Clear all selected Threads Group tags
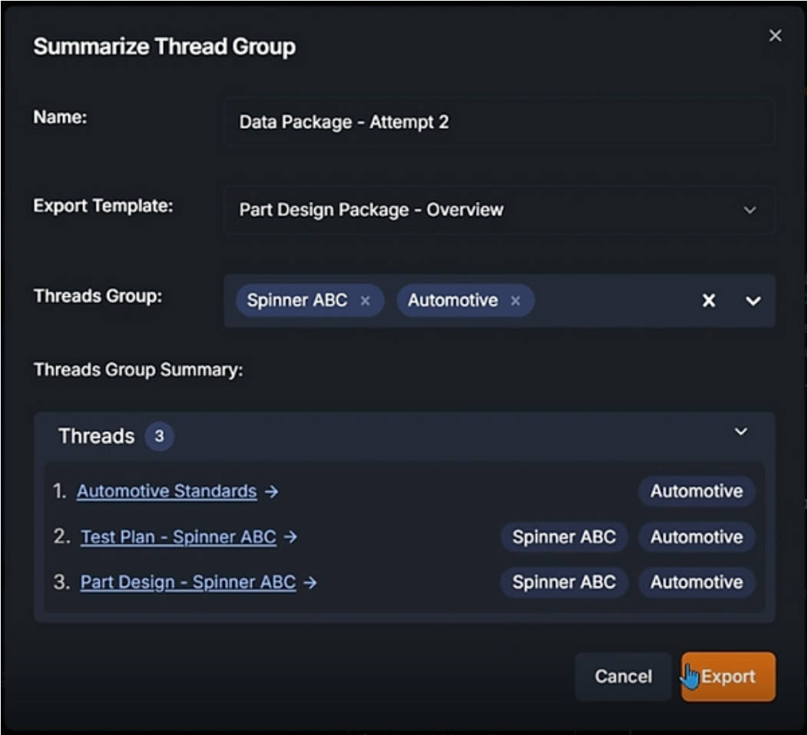 (x=709, y=301)
